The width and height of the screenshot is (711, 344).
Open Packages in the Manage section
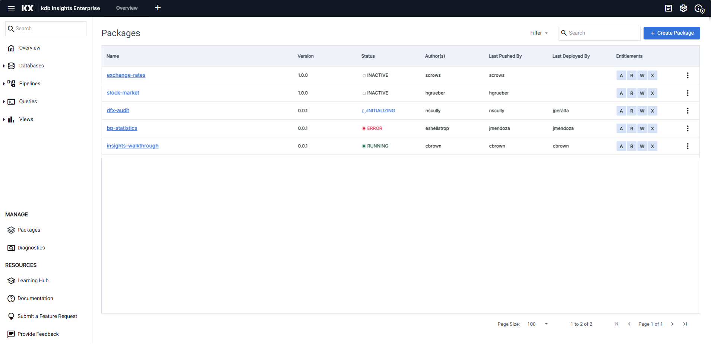[29, 230]
